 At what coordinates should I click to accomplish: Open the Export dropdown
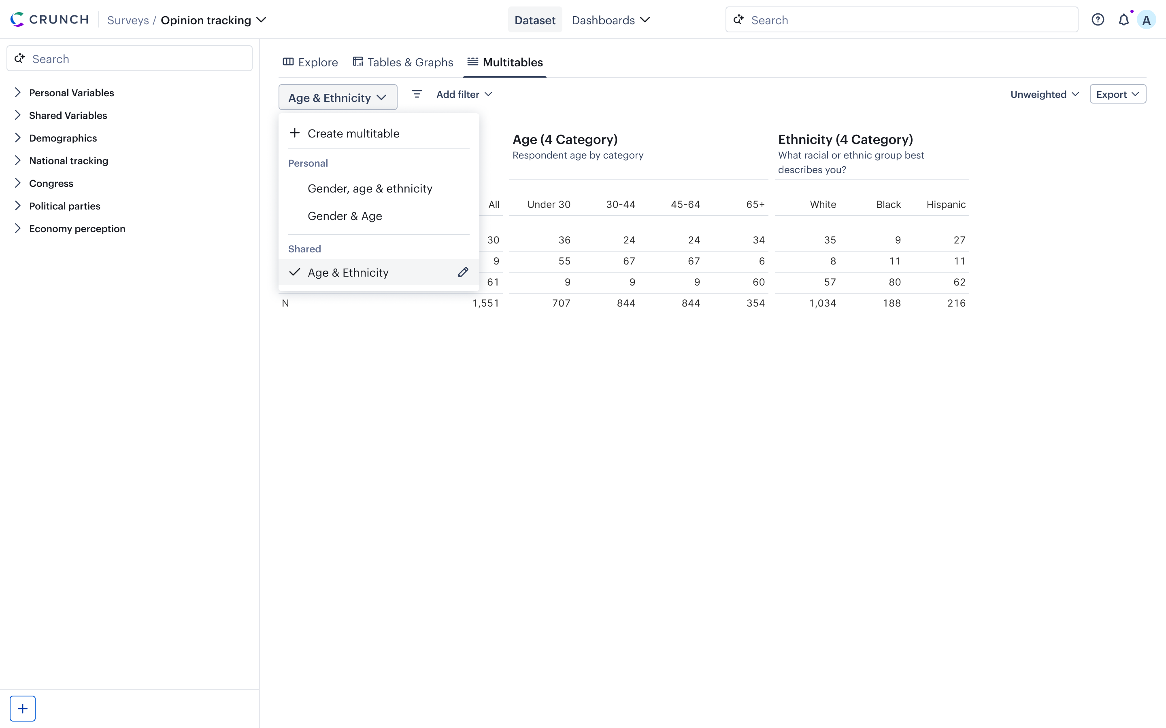coord(1117,94)
